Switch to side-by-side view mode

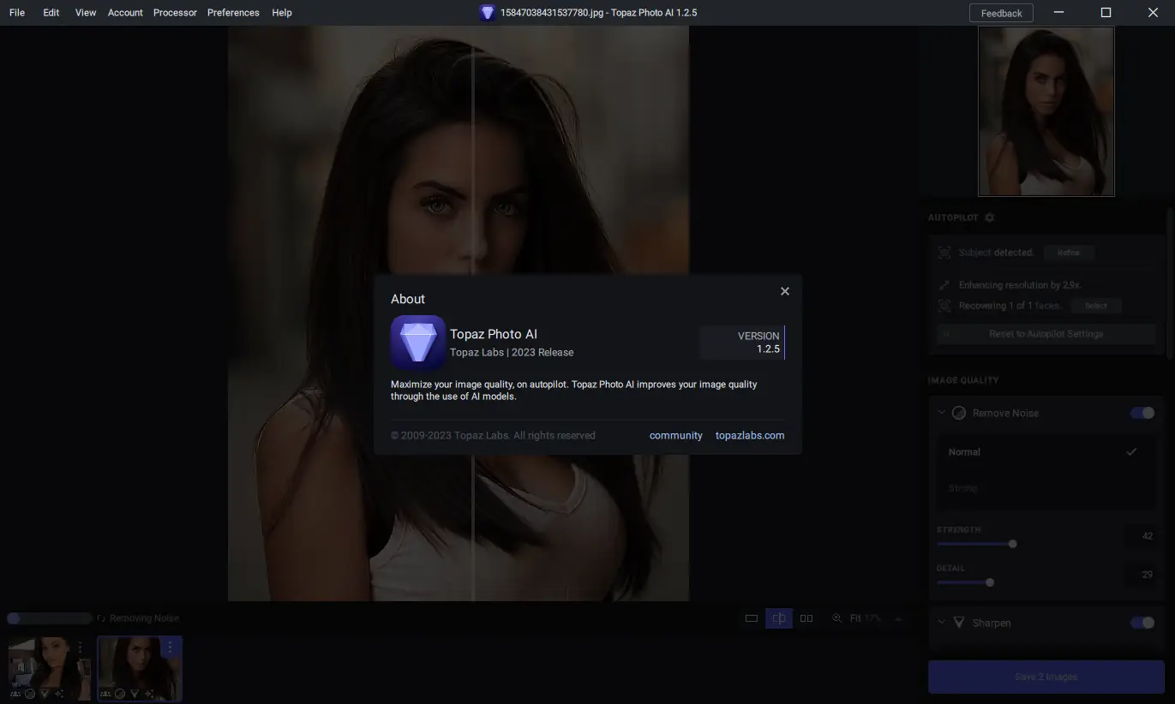[x=806, y=618]
